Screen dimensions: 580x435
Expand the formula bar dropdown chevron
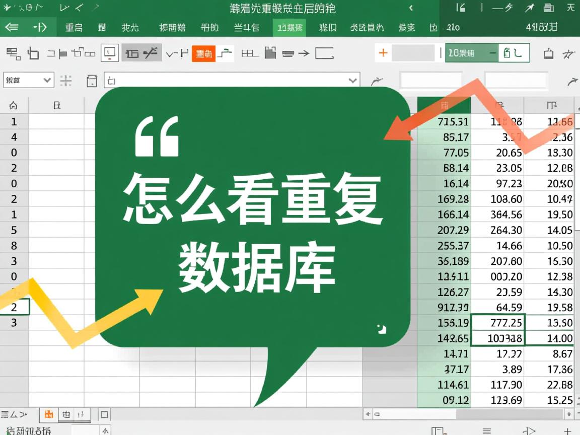(x=352, y=81)
